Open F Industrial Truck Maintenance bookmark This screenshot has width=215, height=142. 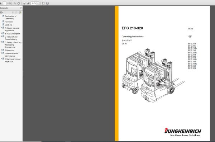11,55
